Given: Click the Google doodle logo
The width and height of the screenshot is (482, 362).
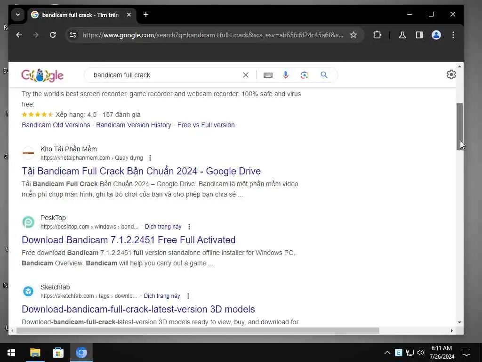Looking at the screenshot, I should (42, 75).
